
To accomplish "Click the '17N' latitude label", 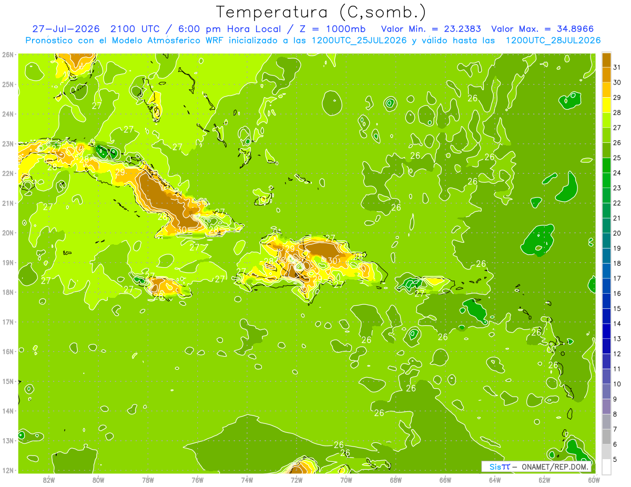I will point(8,322).
